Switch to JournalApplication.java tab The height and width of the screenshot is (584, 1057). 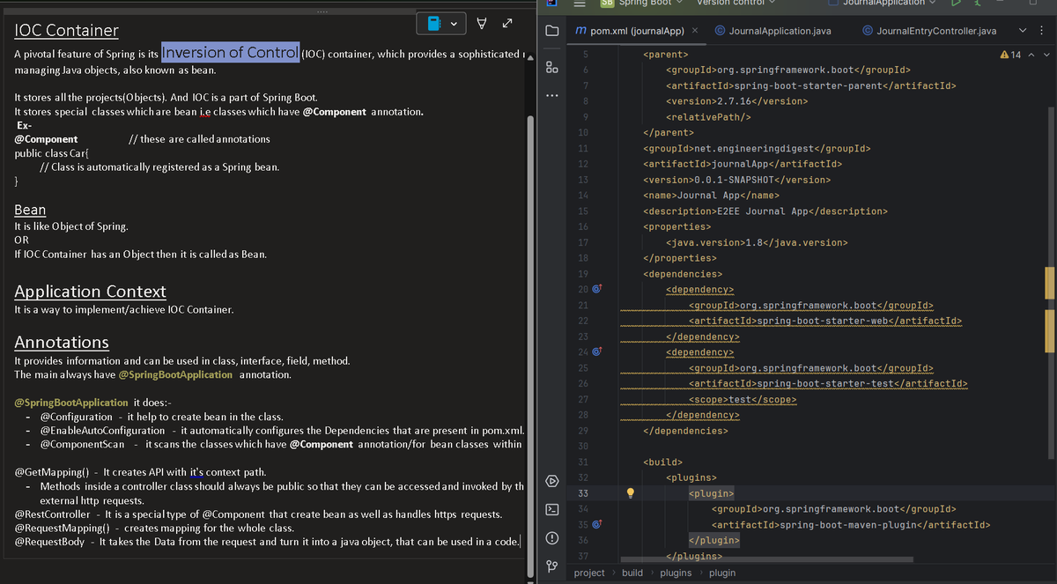[x=773, y=31]
